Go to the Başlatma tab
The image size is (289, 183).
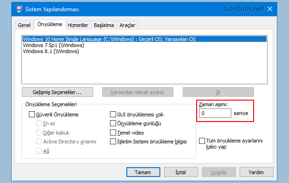click(x=104, y=25)
